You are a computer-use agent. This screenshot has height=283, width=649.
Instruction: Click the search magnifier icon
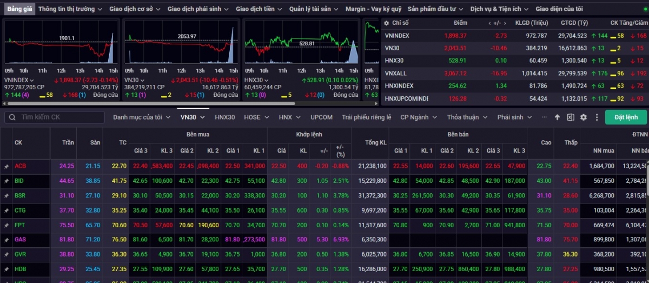coord(12,117)
